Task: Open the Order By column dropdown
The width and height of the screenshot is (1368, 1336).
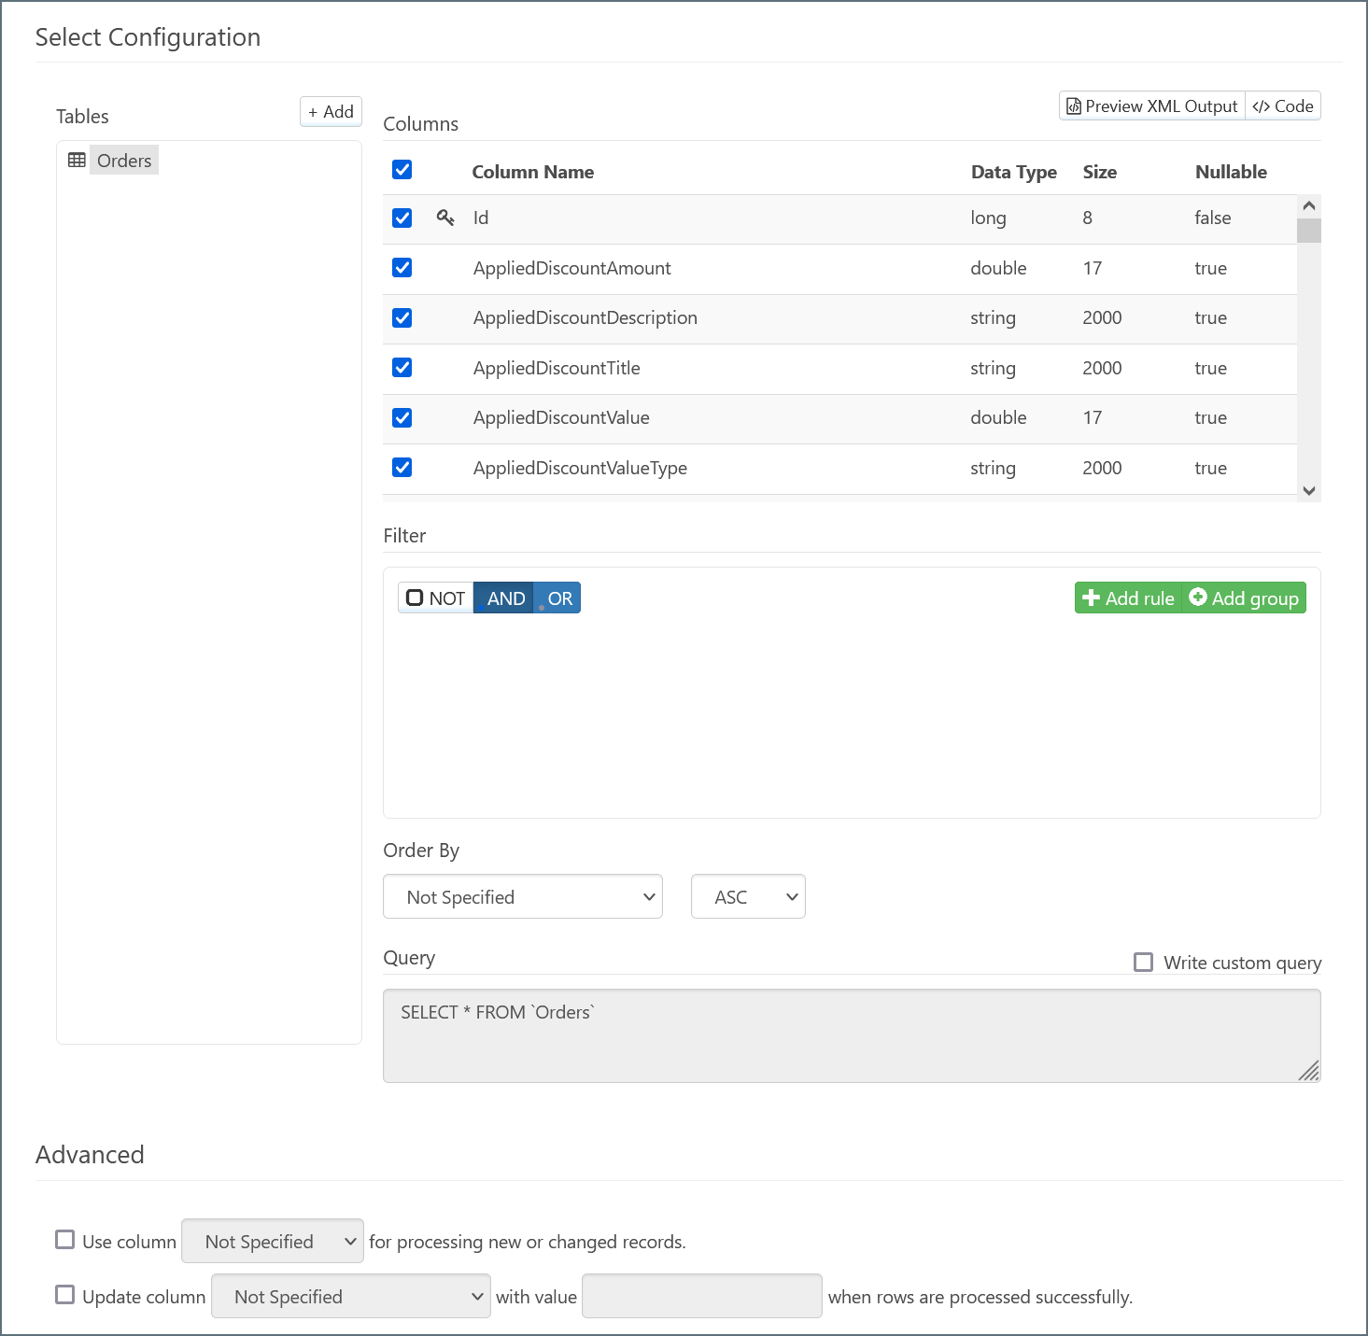Action: 523,897
